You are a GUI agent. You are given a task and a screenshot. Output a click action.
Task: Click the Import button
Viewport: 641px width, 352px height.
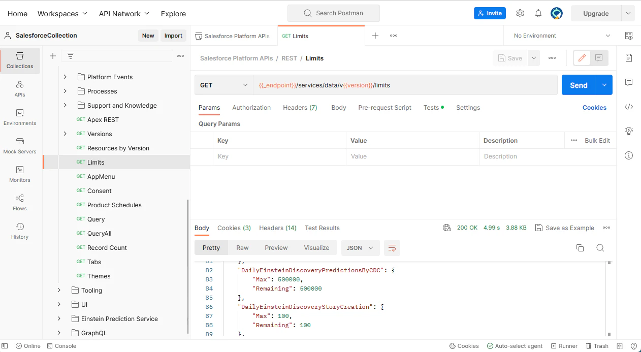click(173, 36)
